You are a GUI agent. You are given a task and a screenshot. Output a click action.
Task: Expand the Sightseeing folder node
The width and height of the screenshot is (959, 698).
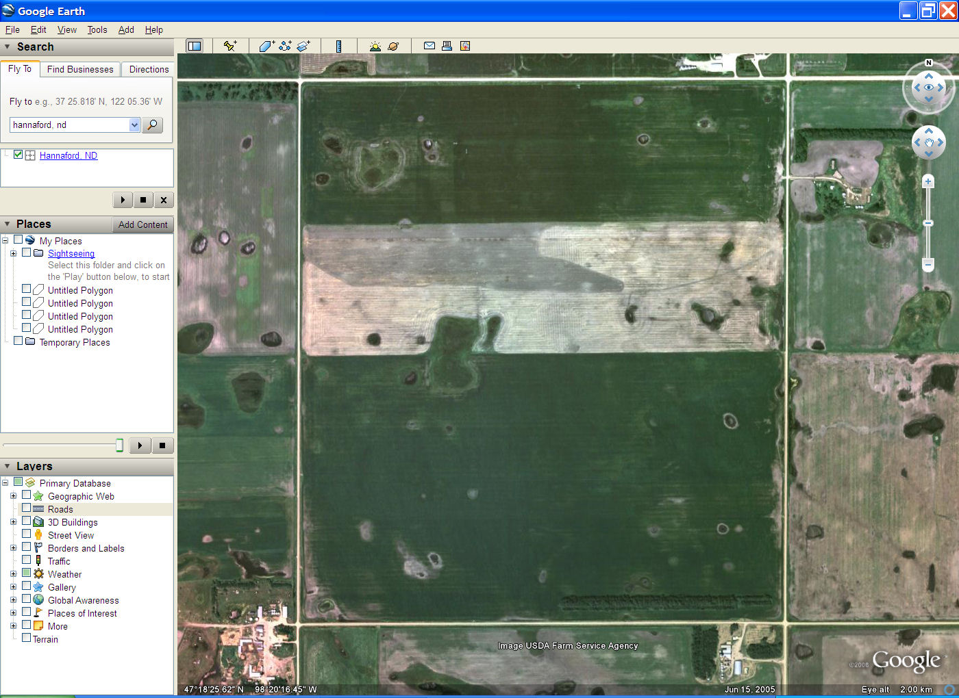(13, 253)
